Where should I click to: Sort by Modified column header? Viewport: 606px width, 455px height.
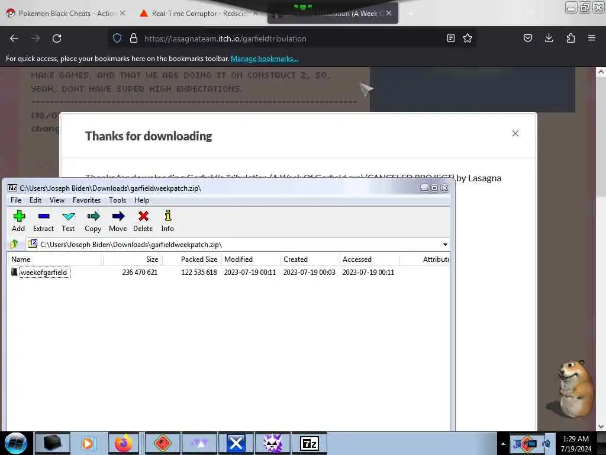(251, 259)
